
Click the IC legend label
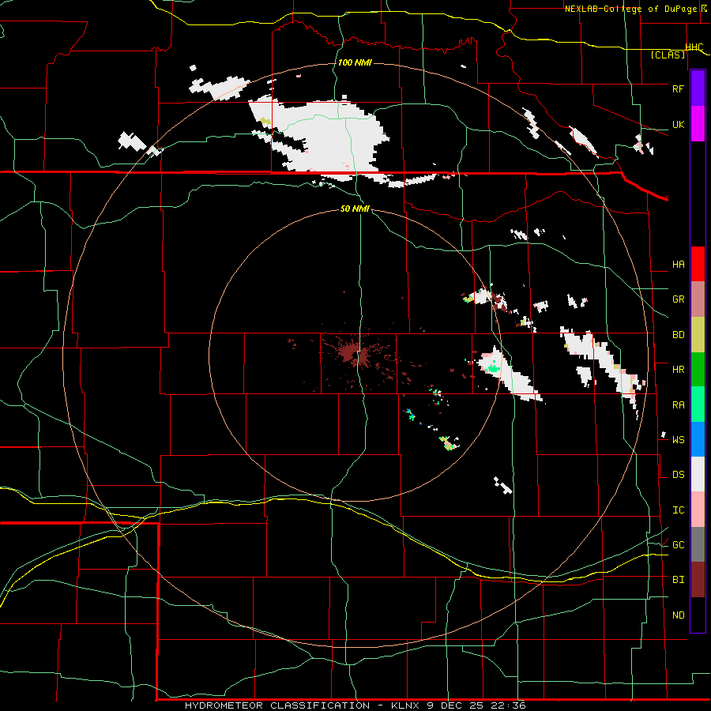(678, 510)
